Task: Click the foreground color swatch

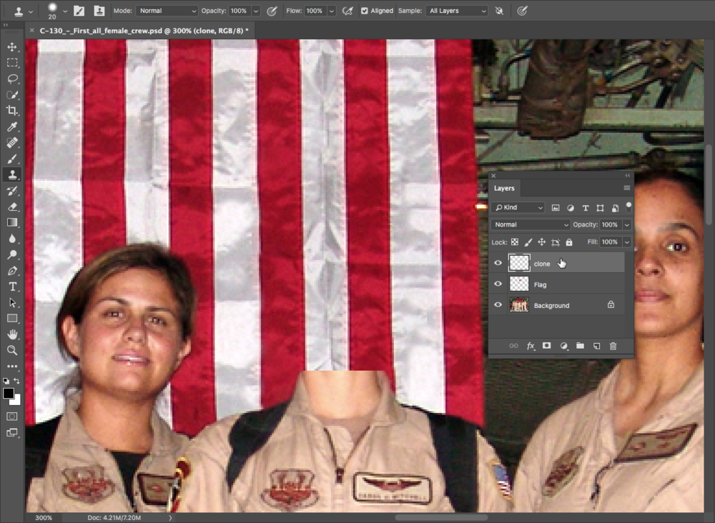Action: [x=9, y=394]
